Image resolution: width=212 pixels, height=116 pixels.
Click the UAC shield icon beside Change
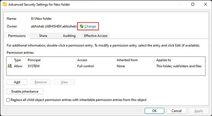(x=81, y=26)
